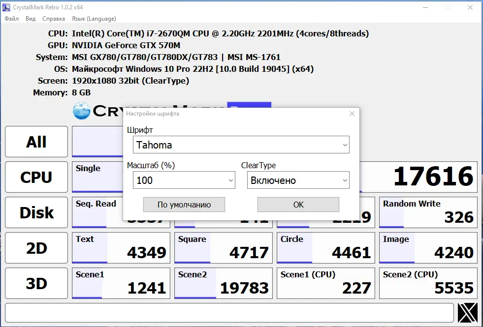Click the Scene2 score 19783 cell
Image resolution: width=483 pixels, height=327 pixels.
pos(224,283)
